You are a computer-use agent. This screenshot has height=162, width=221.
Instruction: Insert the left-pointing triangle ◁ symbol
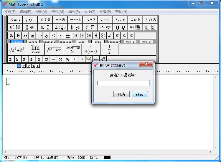point(75,59)
